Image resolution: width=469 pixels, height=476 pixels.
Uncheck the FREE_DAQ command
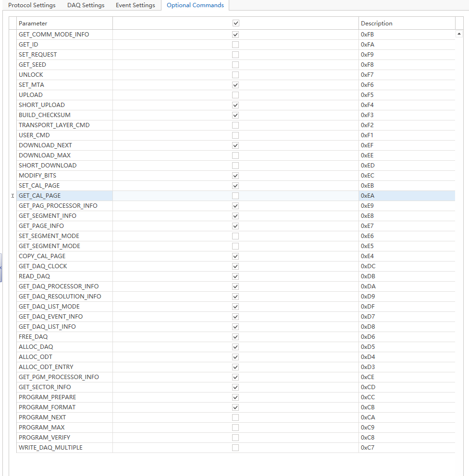pyautogui.click(x=235, y=336)
